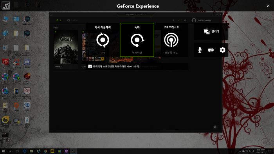Open the Origin desktop shortcut

pos(16,107)
